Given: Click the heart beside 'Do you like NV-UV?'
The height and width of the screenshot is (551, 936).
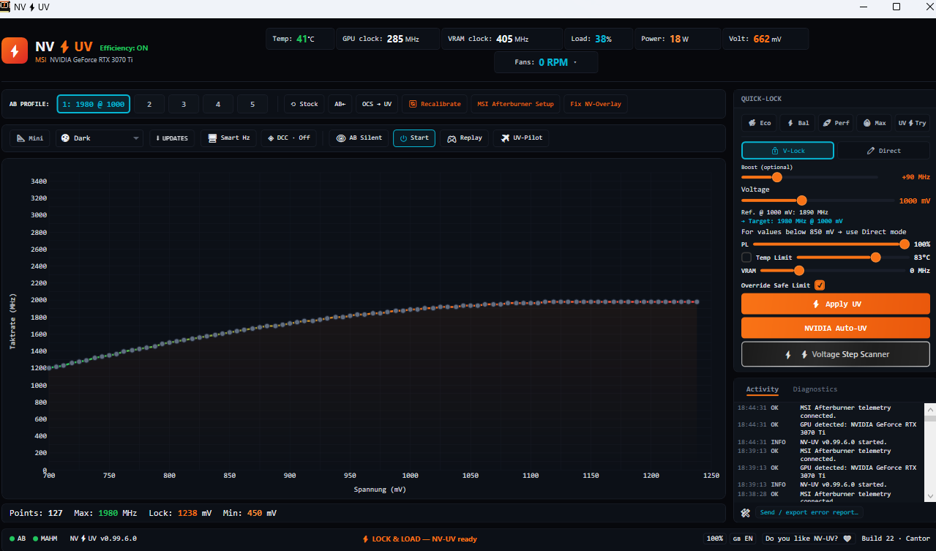Looking at the screenshot, I should 847,539.
